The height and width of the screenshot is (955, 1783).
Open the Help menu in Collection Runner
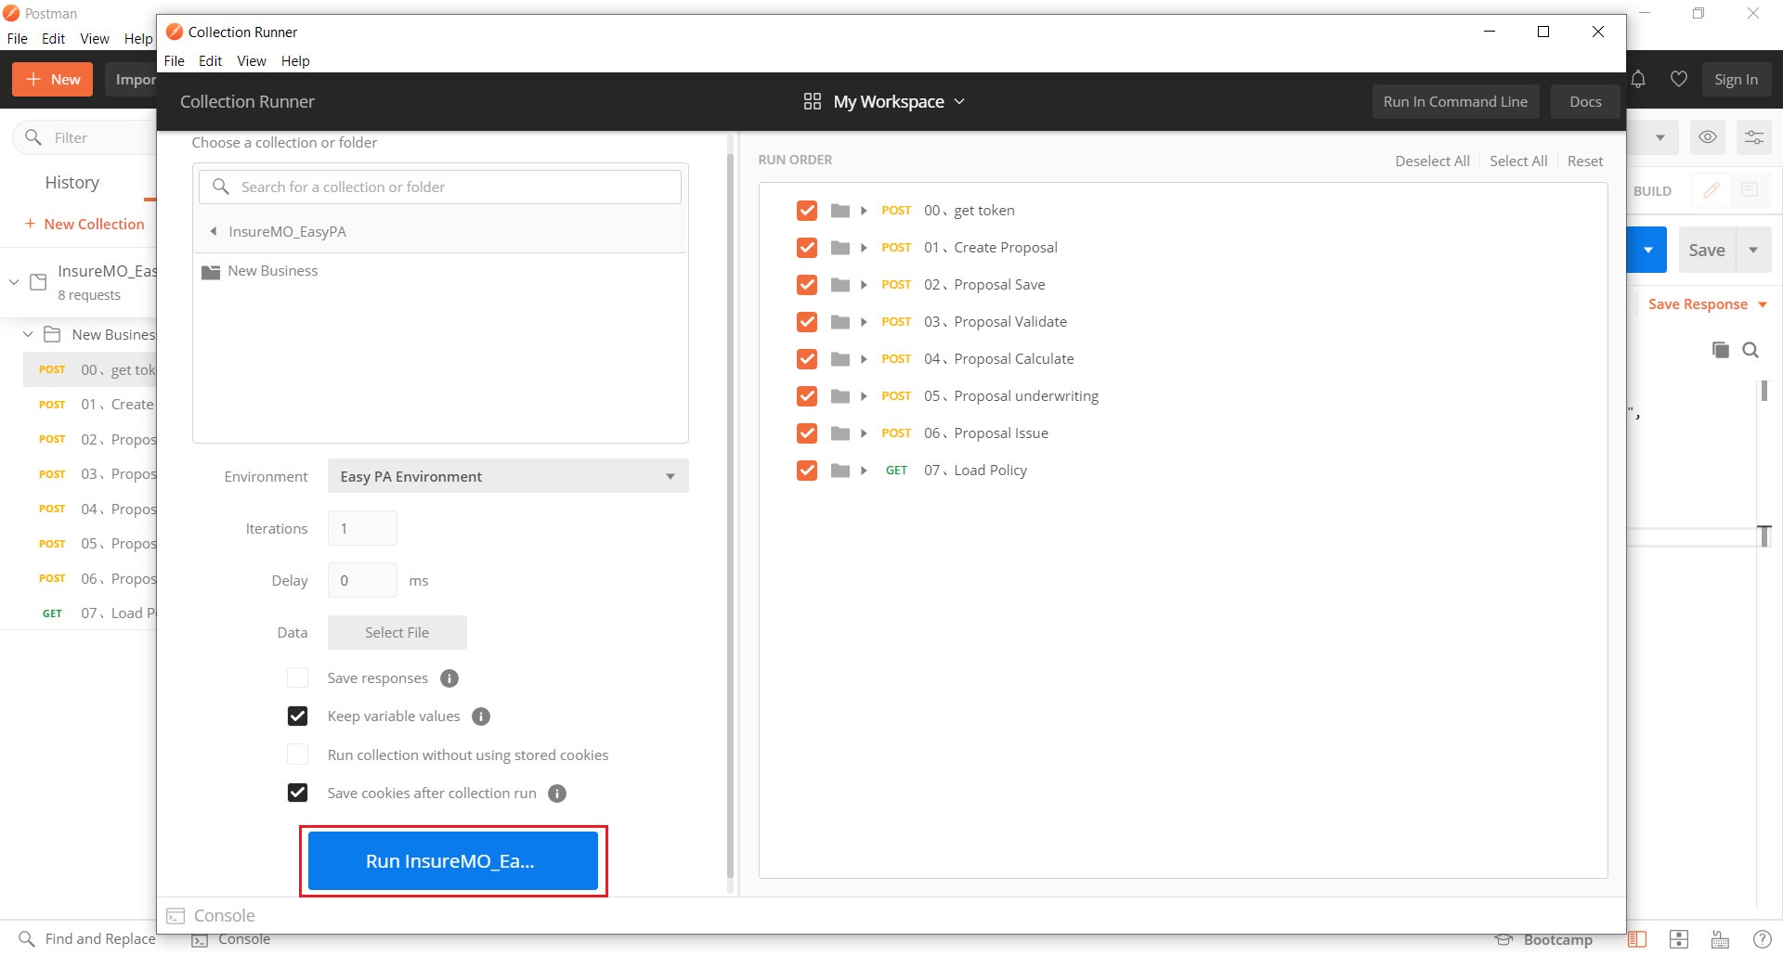[295, 61]
